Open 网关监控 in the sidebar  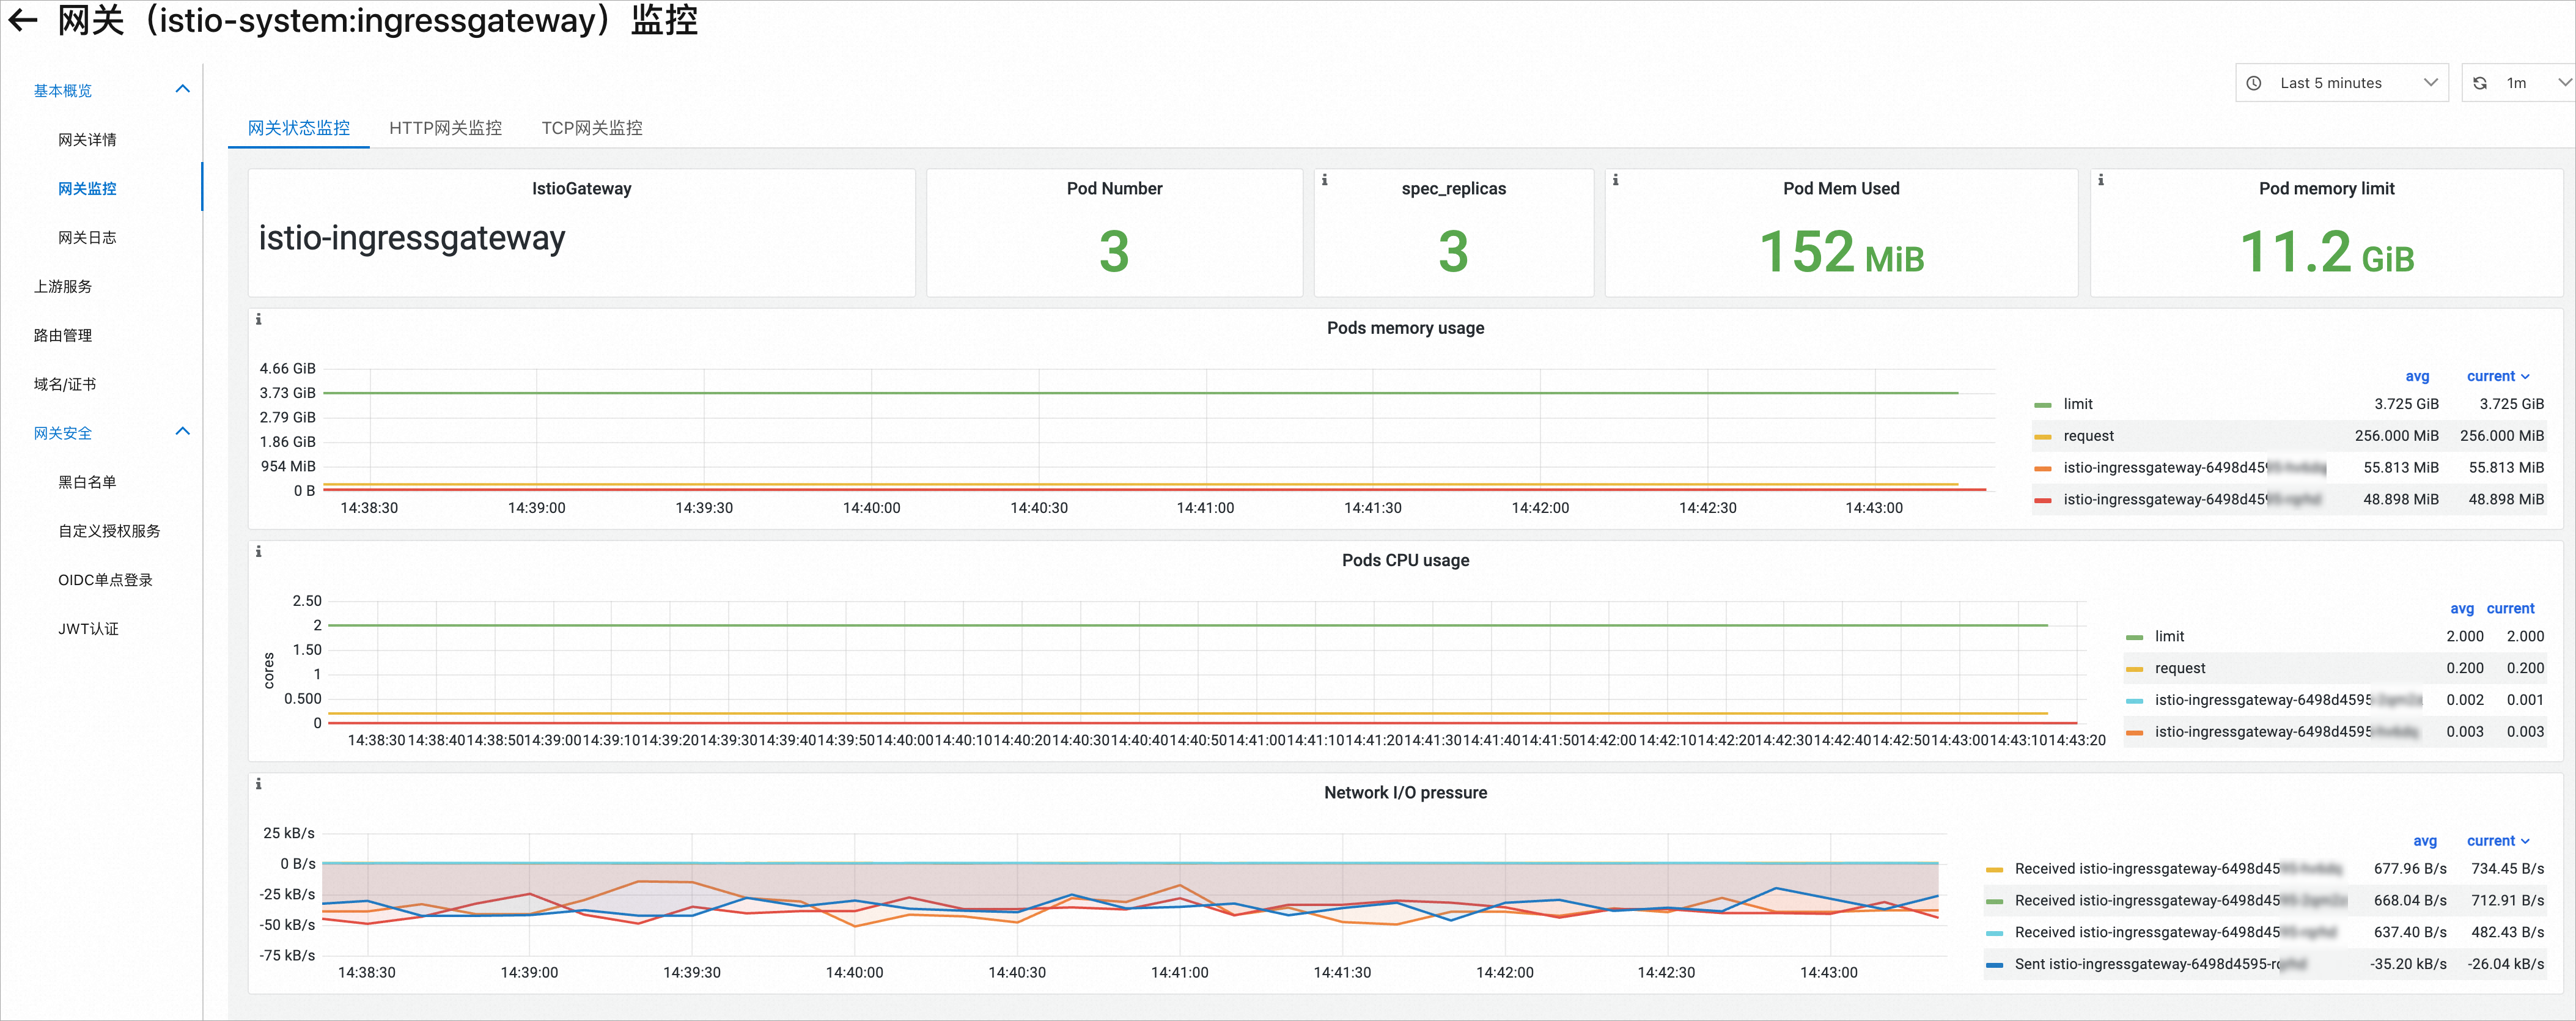(87, 188)
